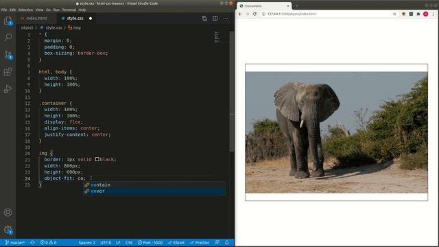Choose the cover autocomplete suggestion
439x247 pixels.
pos(154,191)
